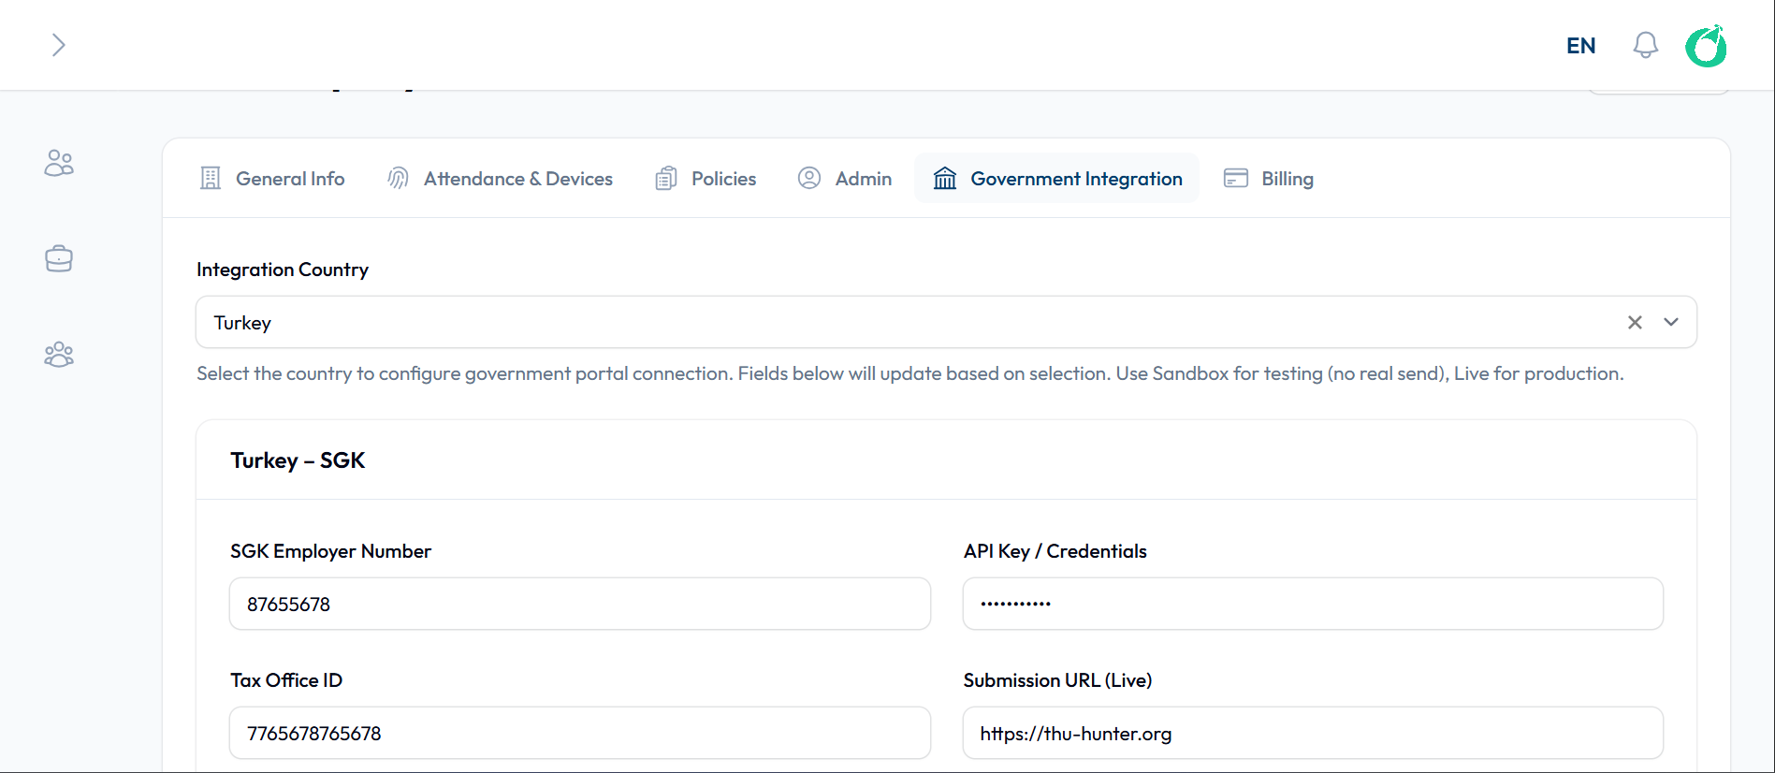Expand the Integration Country dropdown arrow

(x=1671, y=322)
